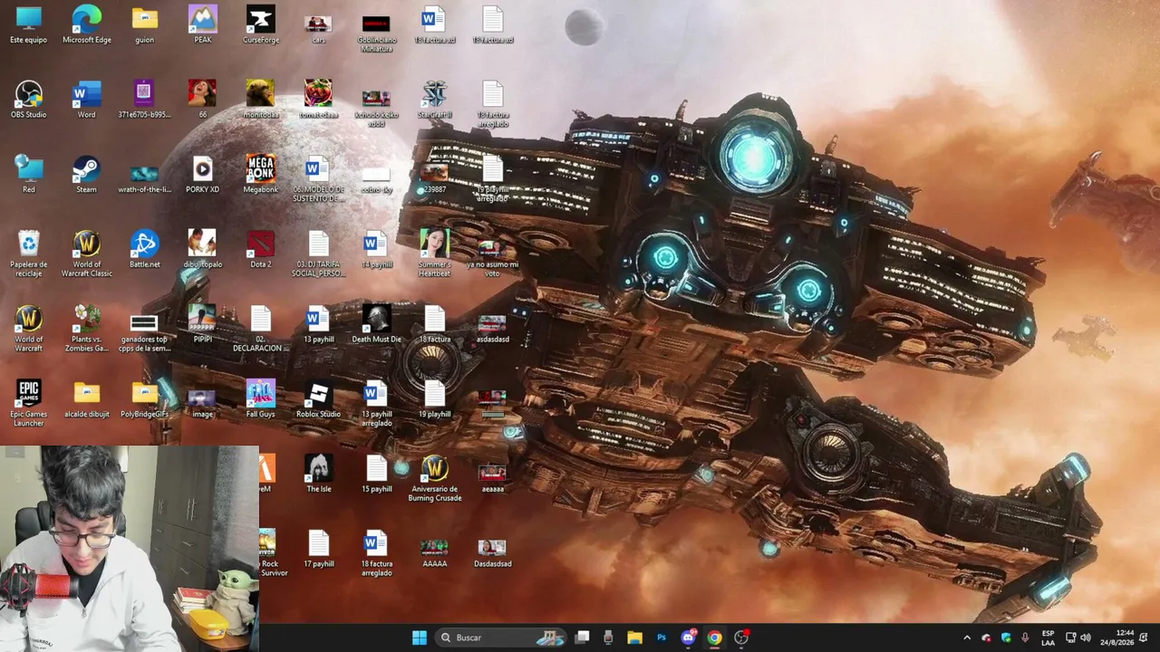Image resolution: width=1160 pixels, height=652 pixels.
Task: Select the OBS Studio desktop shortcut
Action: pos(29,100)
